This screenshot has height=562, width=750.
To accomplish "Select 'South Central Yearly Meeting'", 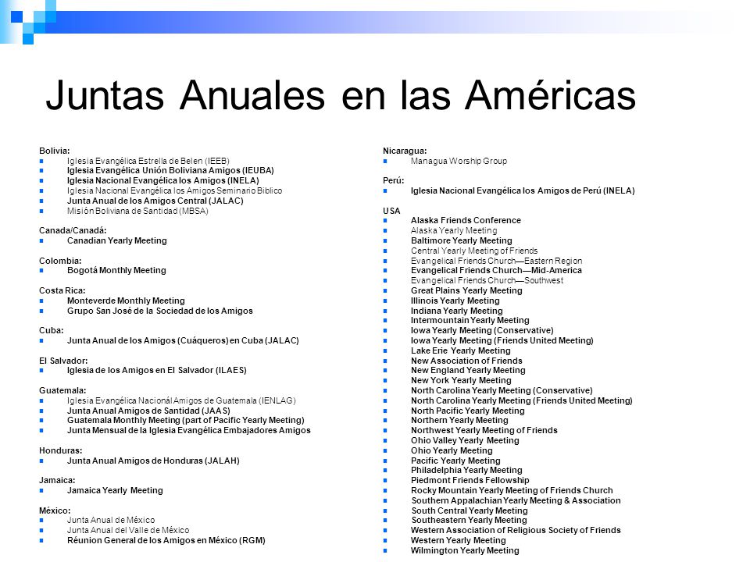I will 470,510.
